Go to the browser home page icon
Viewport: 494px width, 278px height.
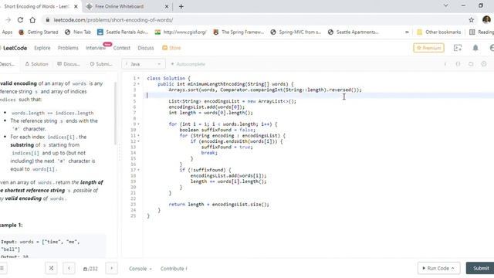click(x=32, y=20)
